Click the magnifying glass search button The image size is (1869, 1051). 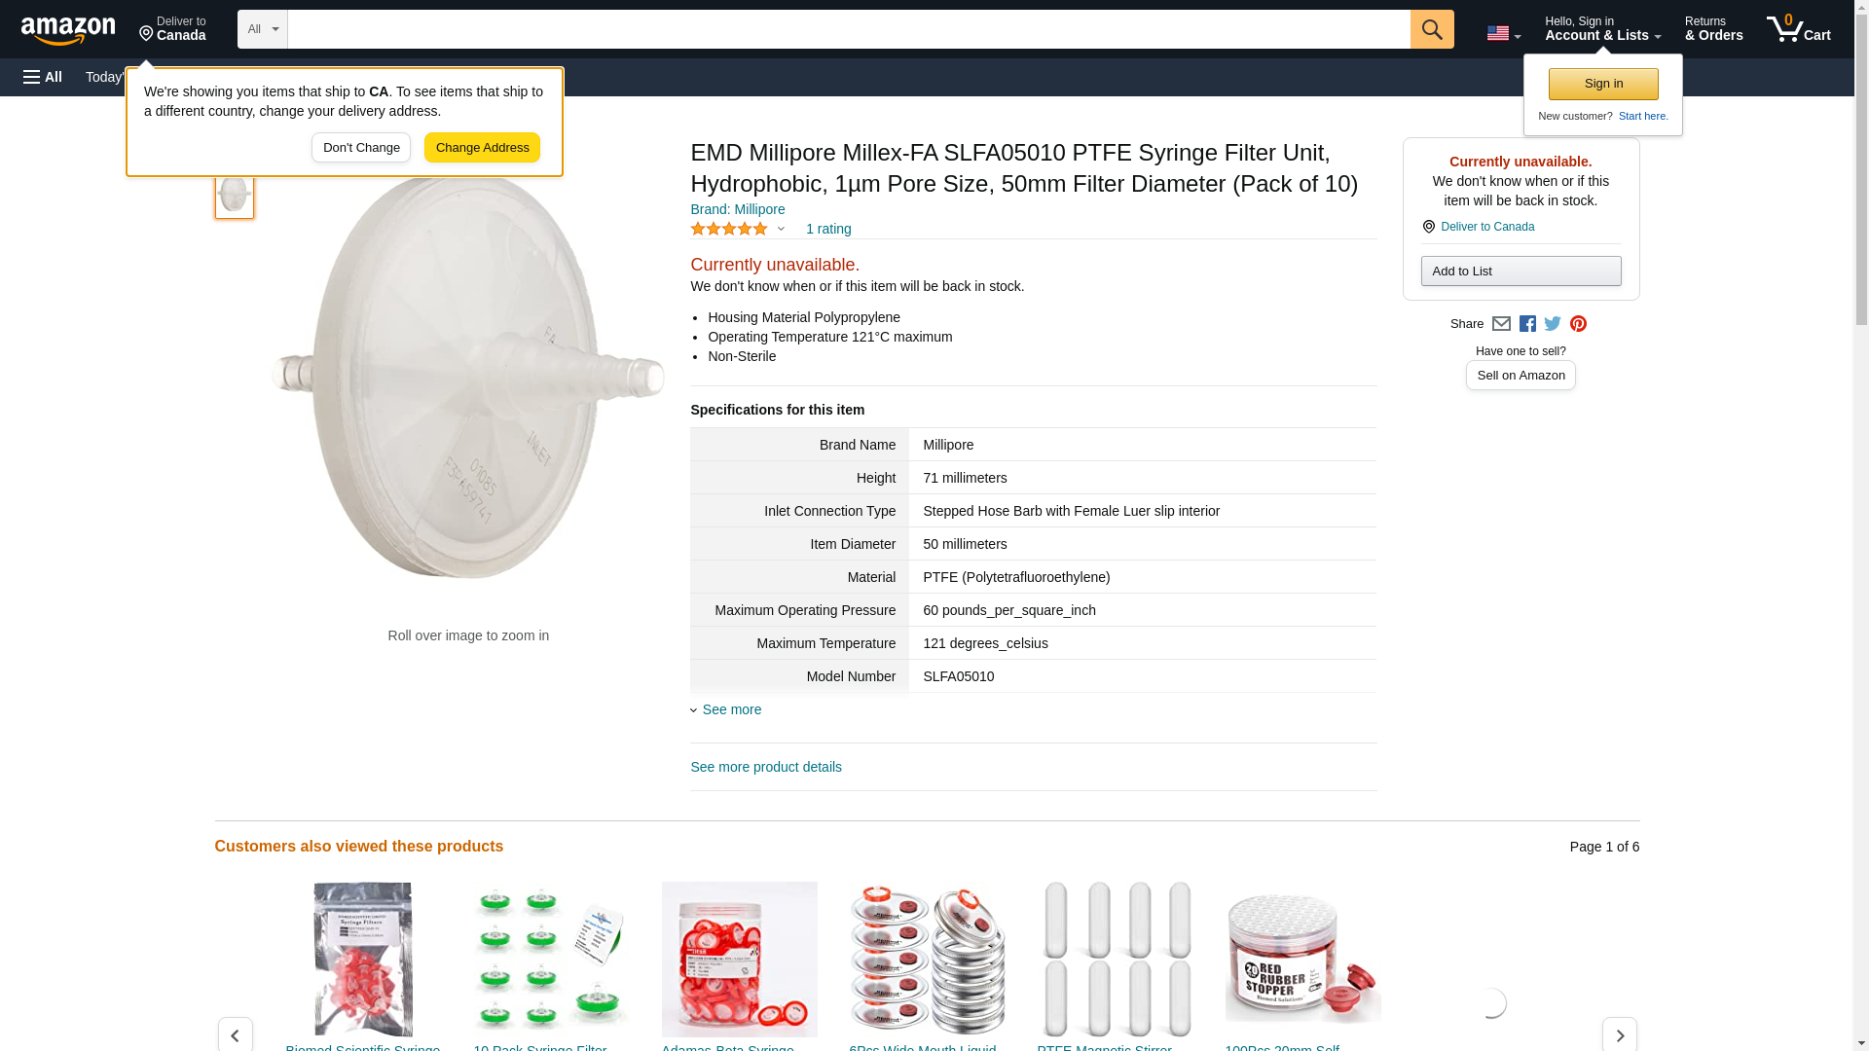coord(1431,29)
